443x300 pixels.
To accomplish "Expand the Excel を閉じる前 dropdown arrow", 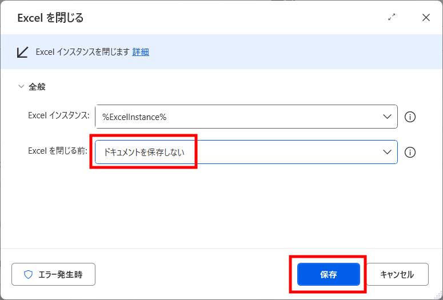I will 387,152.
